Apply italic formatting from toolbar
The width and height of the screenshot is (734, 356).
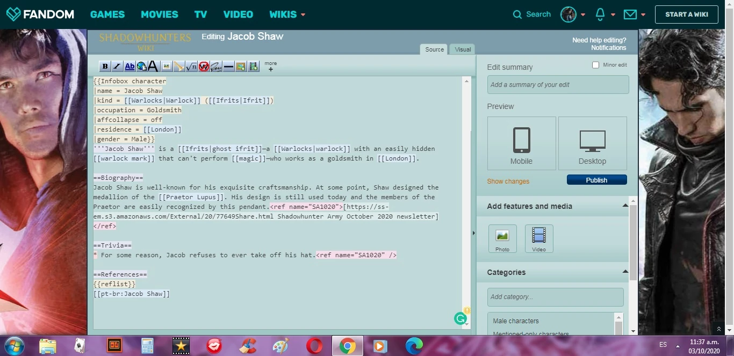(x=117, y=67)
